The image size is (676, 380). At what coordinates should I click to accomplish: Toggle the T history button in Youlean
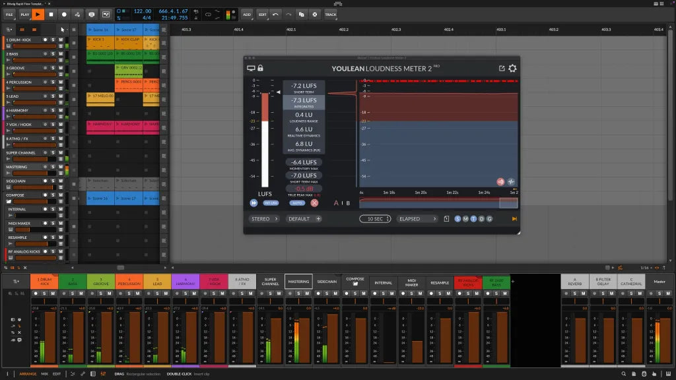point(473,219)
